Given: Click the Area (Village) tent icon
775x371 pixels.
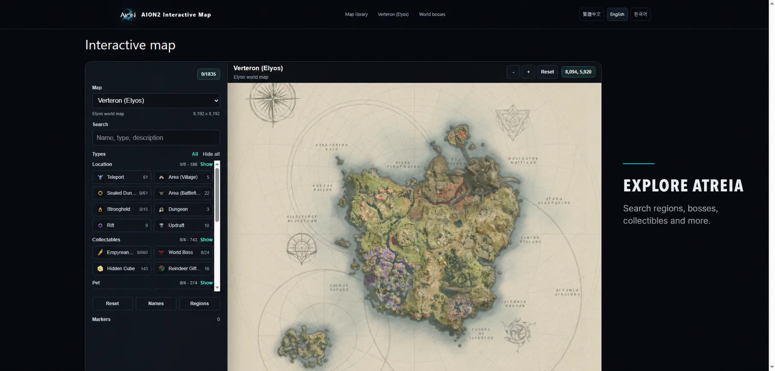Looking at the screenshot, I should click(x=161, y=177).
